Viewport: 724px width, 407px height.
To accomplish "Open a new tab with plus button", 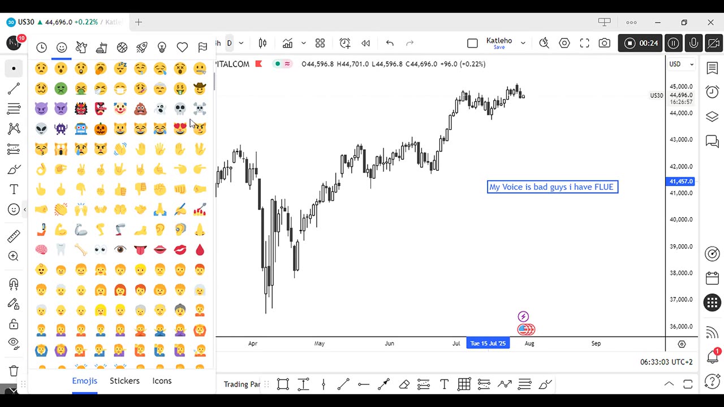I will (139, 22).
